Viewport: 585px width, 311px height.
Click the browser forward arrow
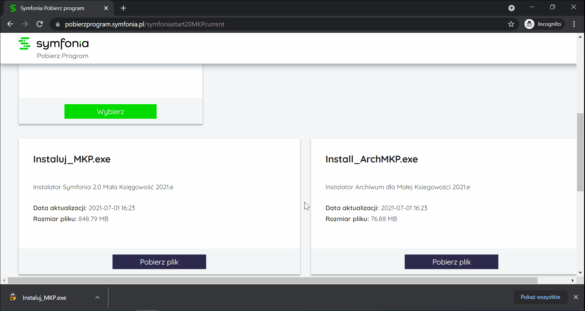(25, 24)
